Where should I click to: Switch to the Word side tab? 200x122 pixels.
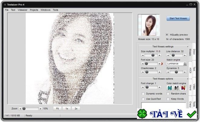[x=190, y=87]
